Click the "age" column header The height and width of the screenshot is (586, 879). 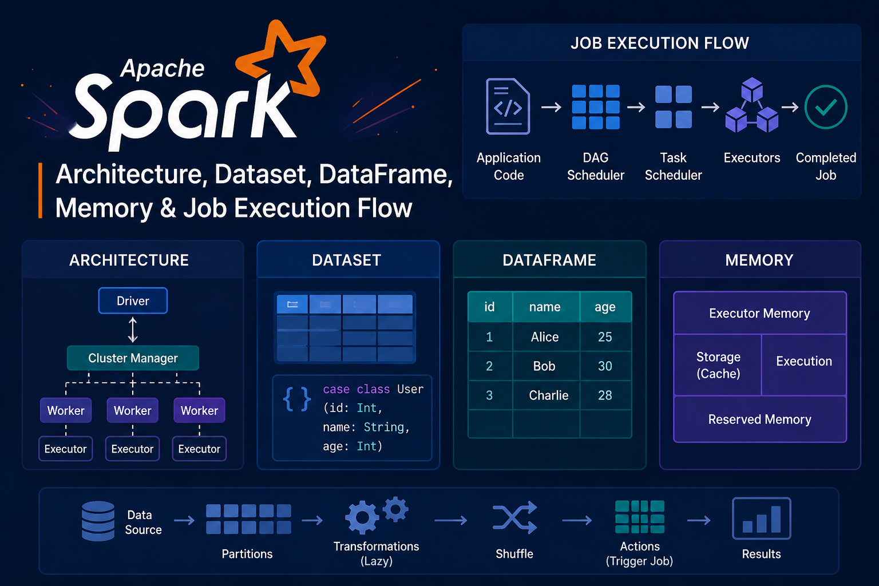coord(606,307)
